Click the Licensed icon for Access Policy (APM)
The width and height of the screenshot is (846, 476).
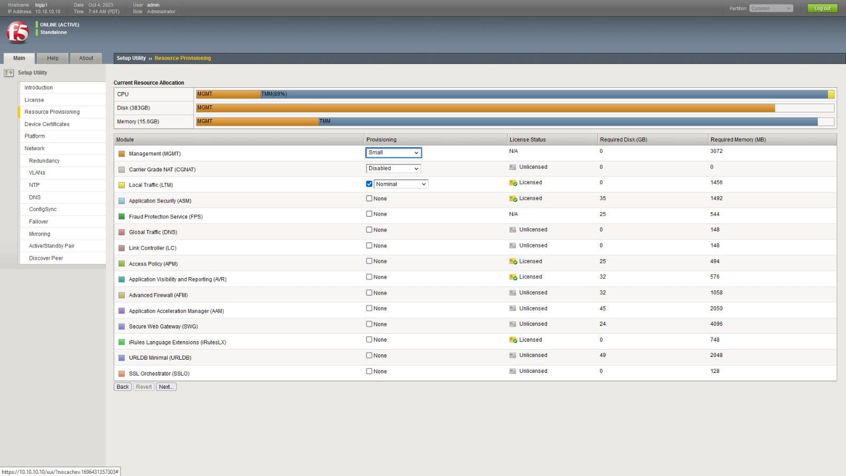pyautogui.click(x=512, y=261)
